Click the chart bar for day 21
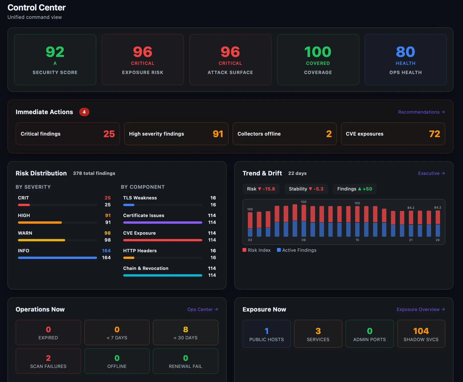 (x=411, y=224)
